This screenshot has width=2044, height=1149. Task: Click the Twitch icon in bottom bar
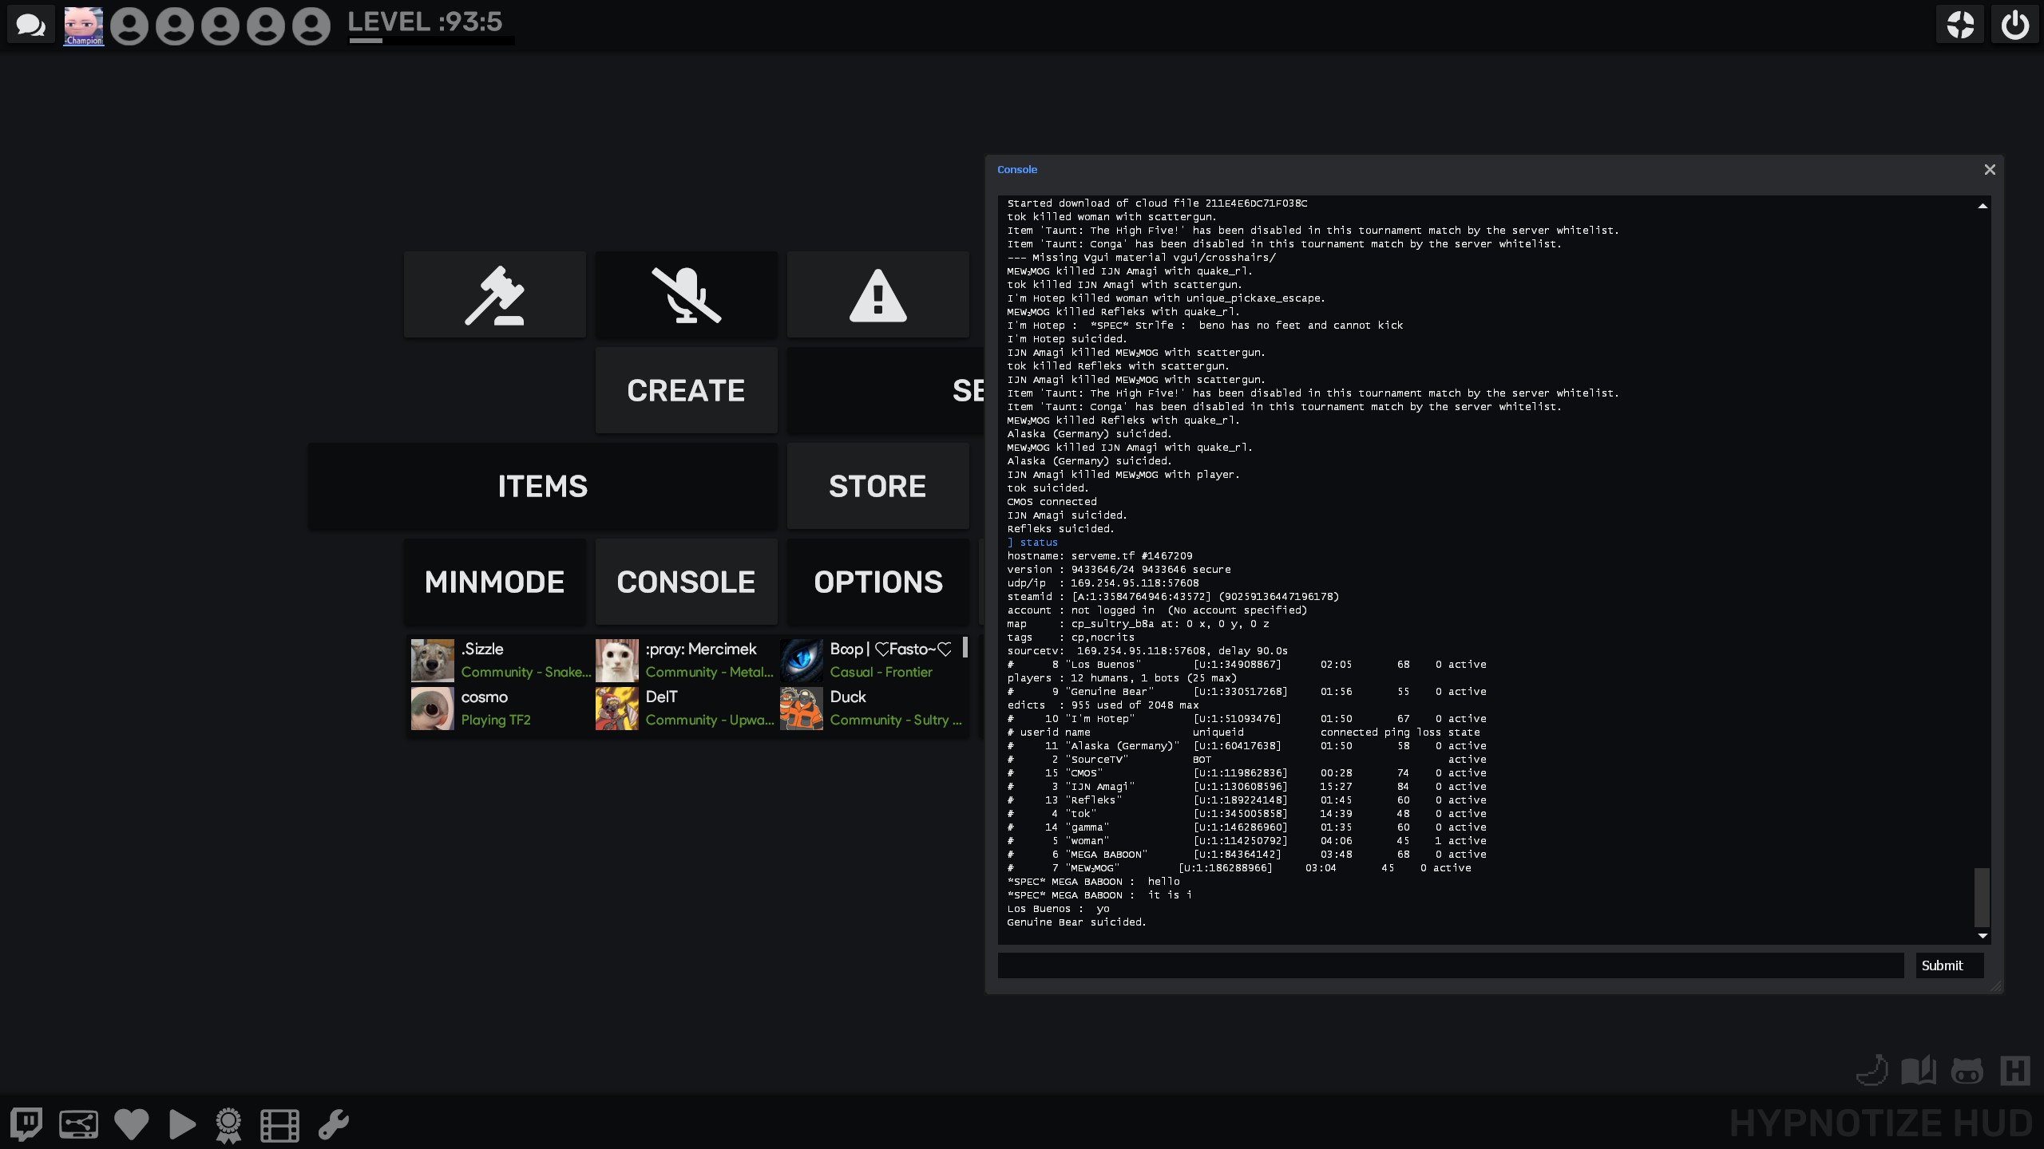click(26, 1124)
